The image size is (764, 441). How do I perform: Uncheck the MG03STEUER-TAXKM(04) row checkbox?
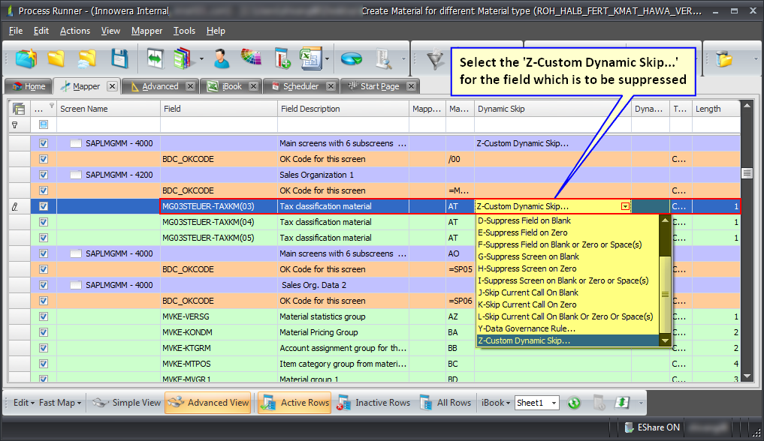(x=44, y=222)
